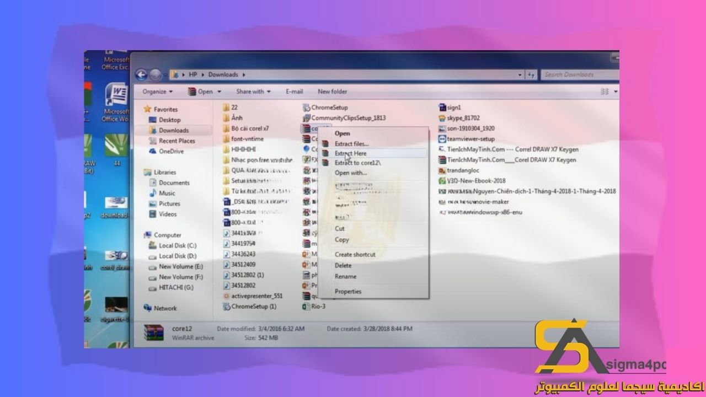
Task: Select the trandangloc file
Action: tap(459, 170)
